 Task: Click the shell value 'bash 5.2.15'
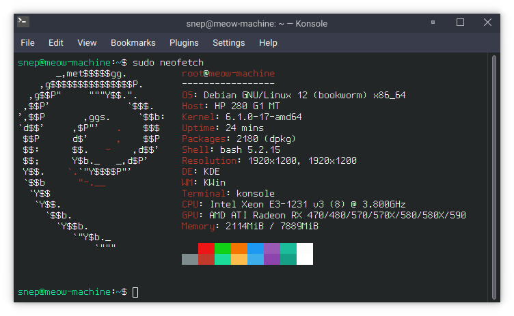(x=249, y=149)
